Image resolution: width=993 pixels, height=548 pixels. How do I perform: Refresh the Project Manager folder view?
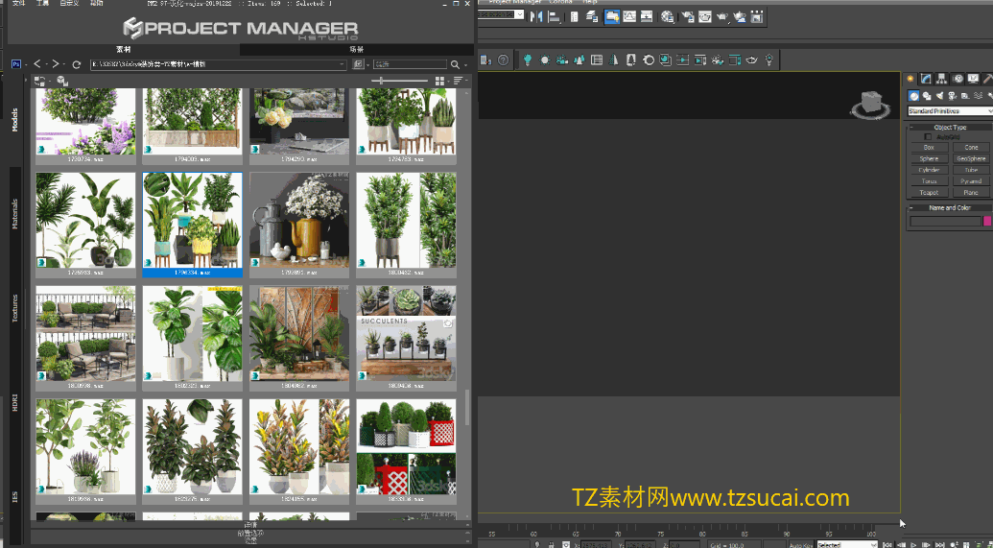pos(77,64)
